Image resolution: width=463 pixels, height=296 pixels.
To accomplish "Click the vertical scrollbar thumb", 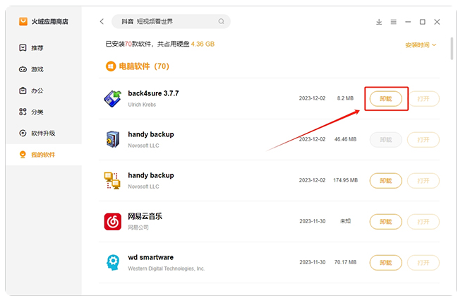I will click(x=452, y=49).
